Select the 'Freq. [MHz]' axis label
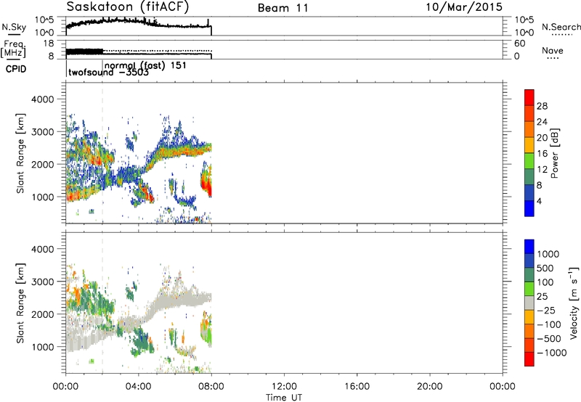581x402 pixels. pos(14,49)
